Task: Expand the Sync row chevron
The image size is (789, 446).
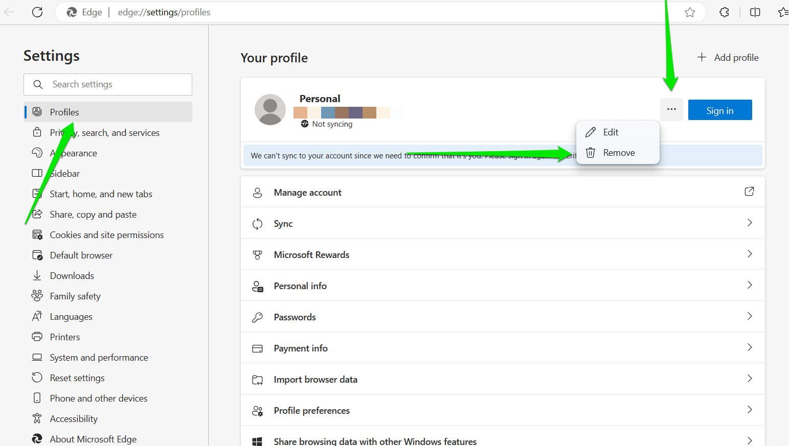Action: coord(750,223)
